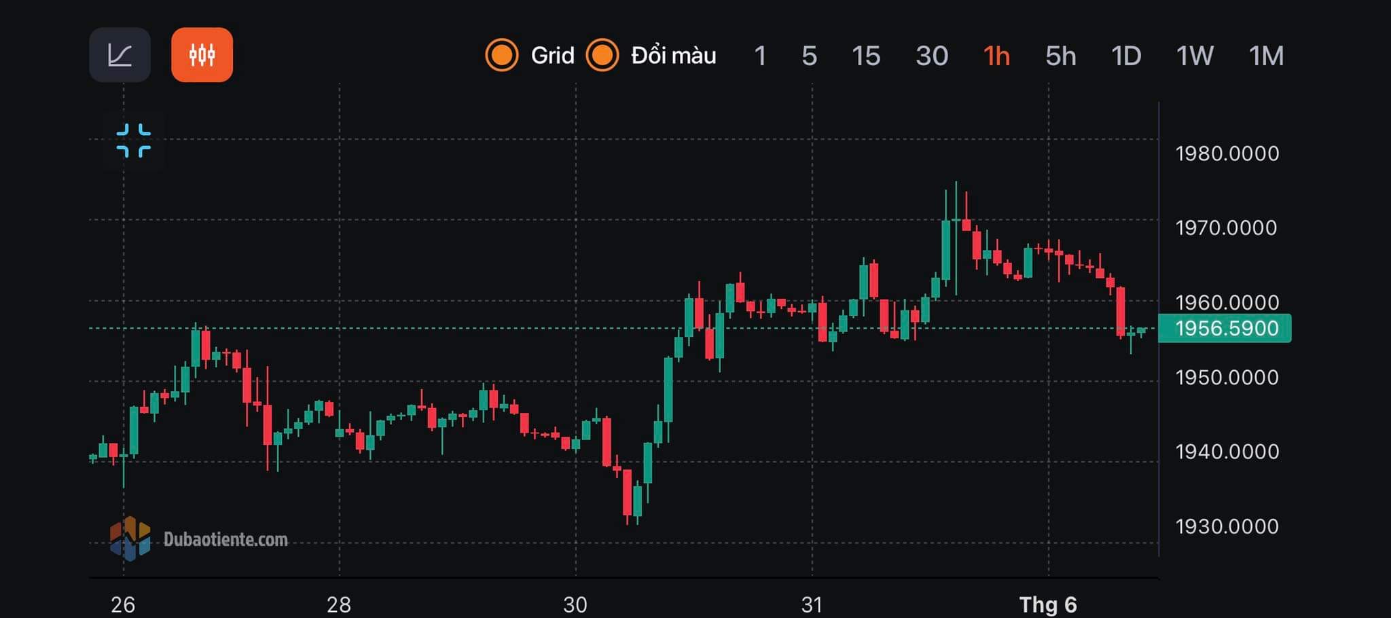Click the current price label 1956.5900
This screenshot has height=618, width=1391.
click(1225, 329)
